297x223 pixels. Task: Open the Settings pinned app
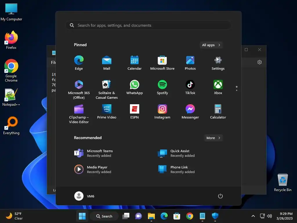pyautogui.click(x=218, y=63)
